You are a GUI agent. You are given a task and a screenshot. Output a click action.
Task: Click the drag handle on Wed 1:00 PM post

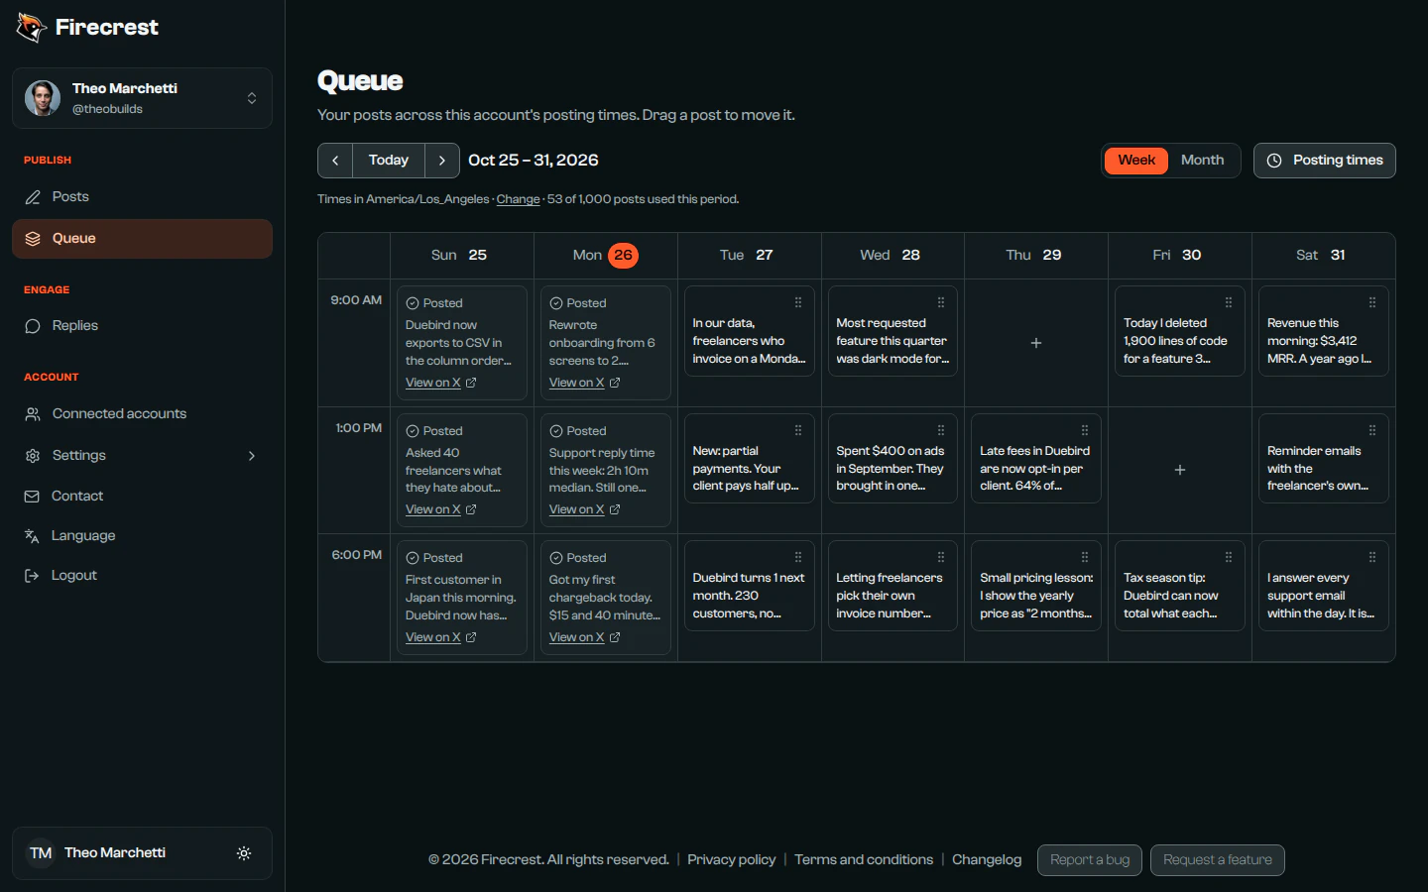[x=941, y=431]
